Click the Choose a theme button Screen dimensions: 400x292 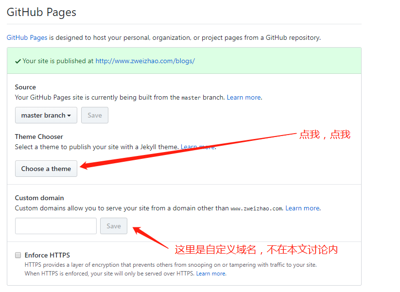(46, 169)
